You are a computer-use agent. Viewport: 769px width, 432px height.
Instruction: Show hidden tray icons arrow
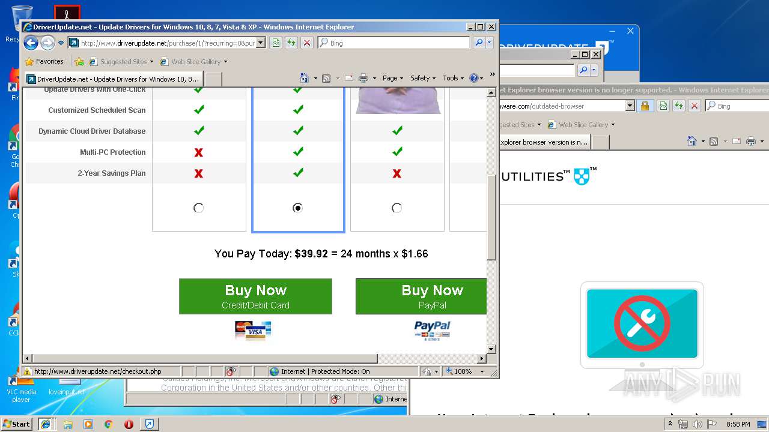(x=670, y=424)
